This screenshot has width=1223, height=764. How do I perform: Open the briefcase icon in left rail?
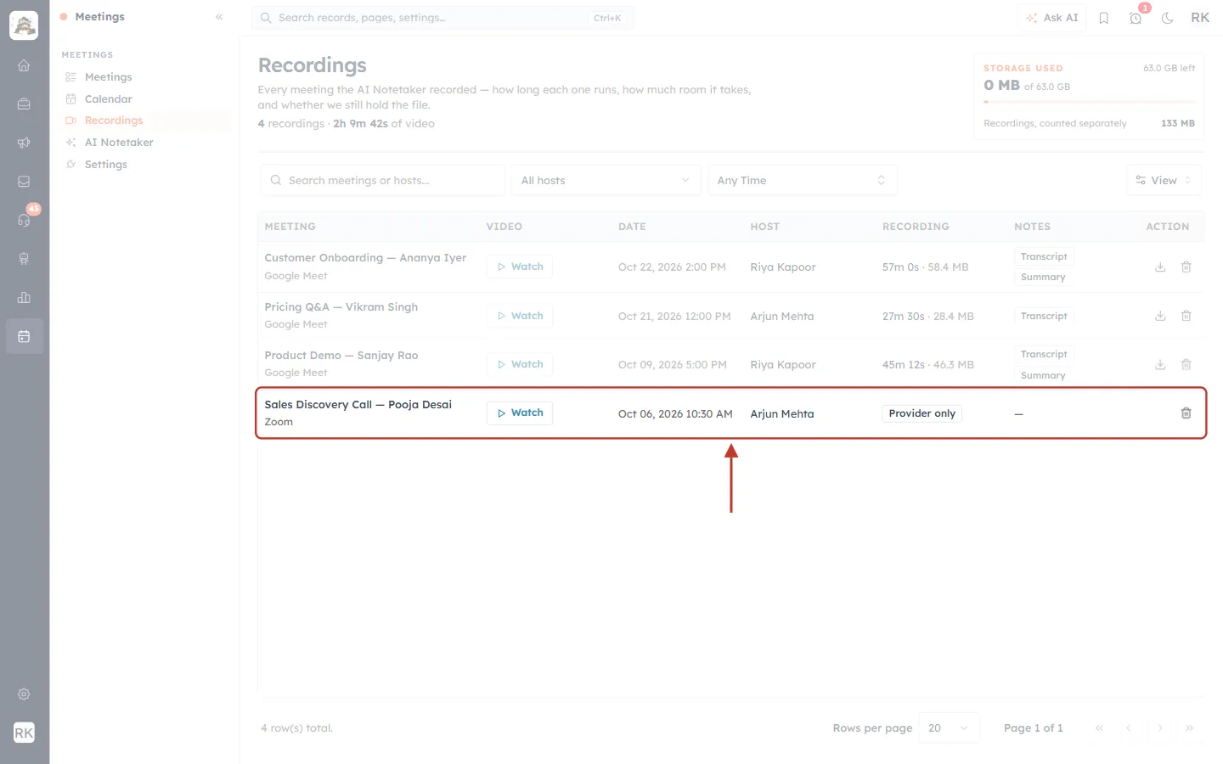24,104
